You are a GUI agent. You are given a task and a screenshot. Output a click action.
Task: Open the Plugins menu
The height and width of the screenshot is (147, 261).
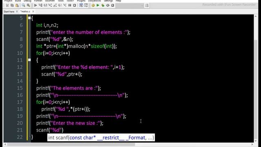[81, 1]
